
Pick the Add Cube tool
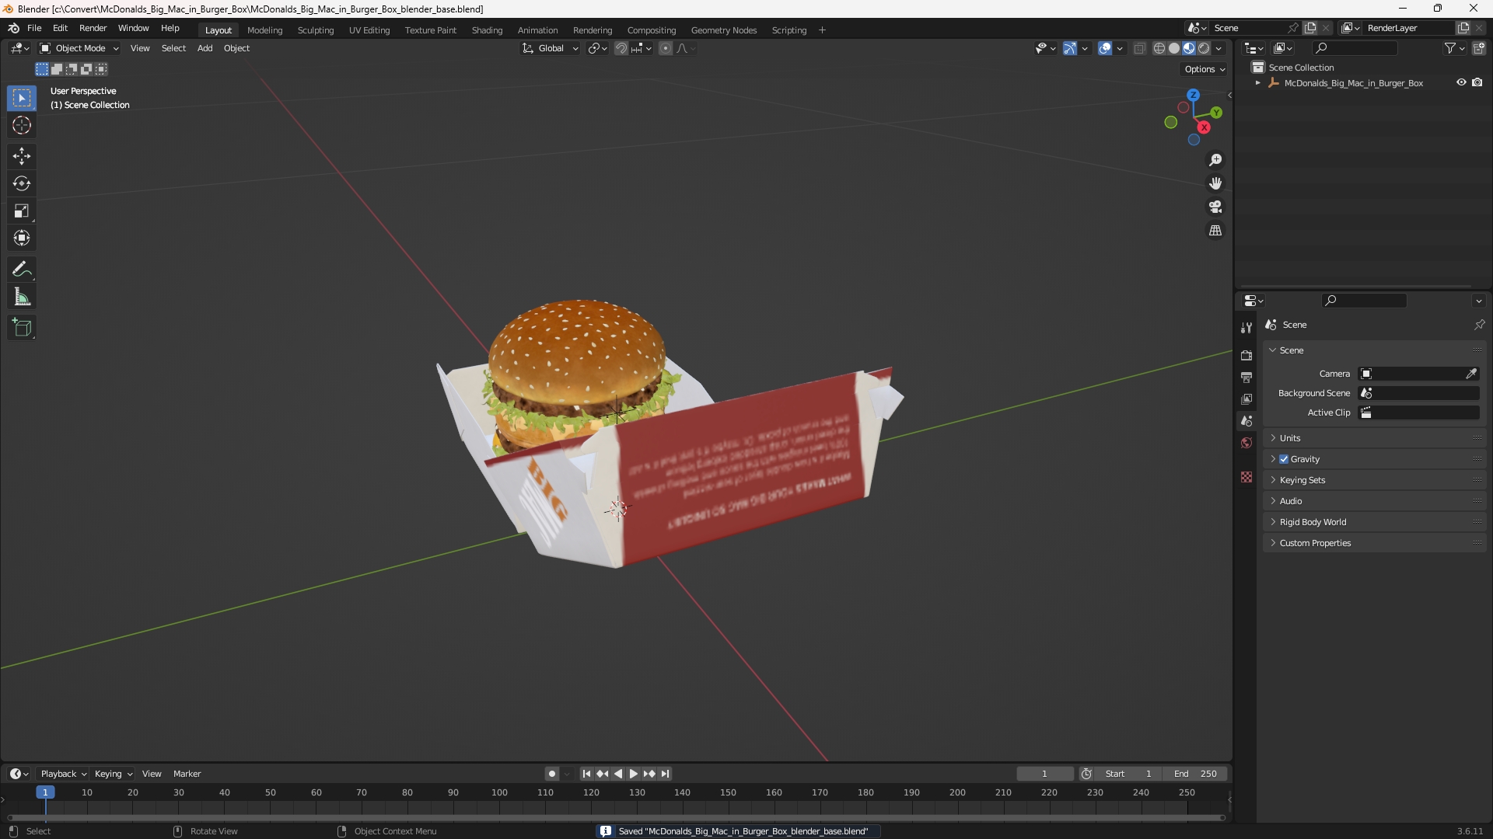22,328
